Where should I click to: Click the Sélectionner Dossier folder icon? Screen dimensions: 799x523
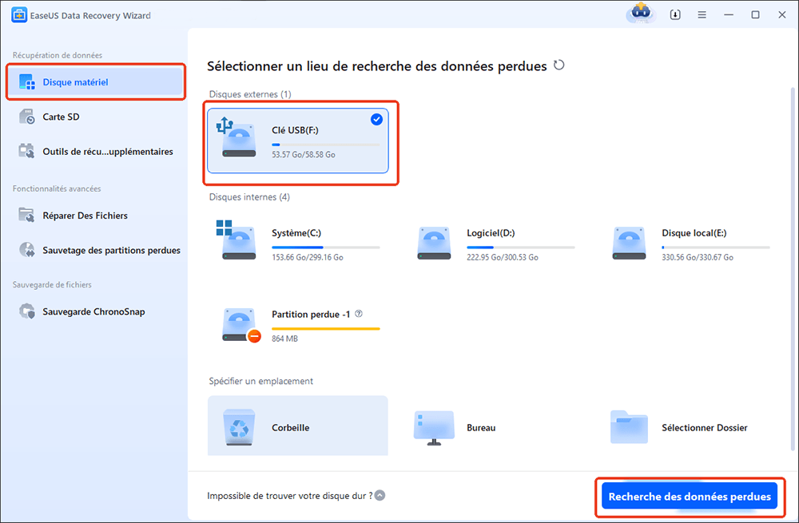(x=629, y=426)
